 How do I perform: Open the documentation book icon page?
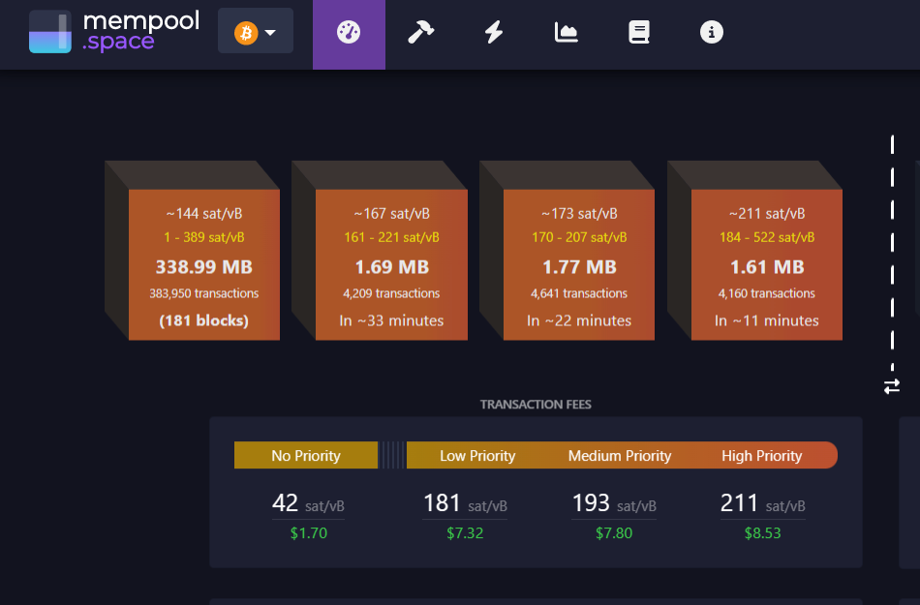(x=639, y=33)
